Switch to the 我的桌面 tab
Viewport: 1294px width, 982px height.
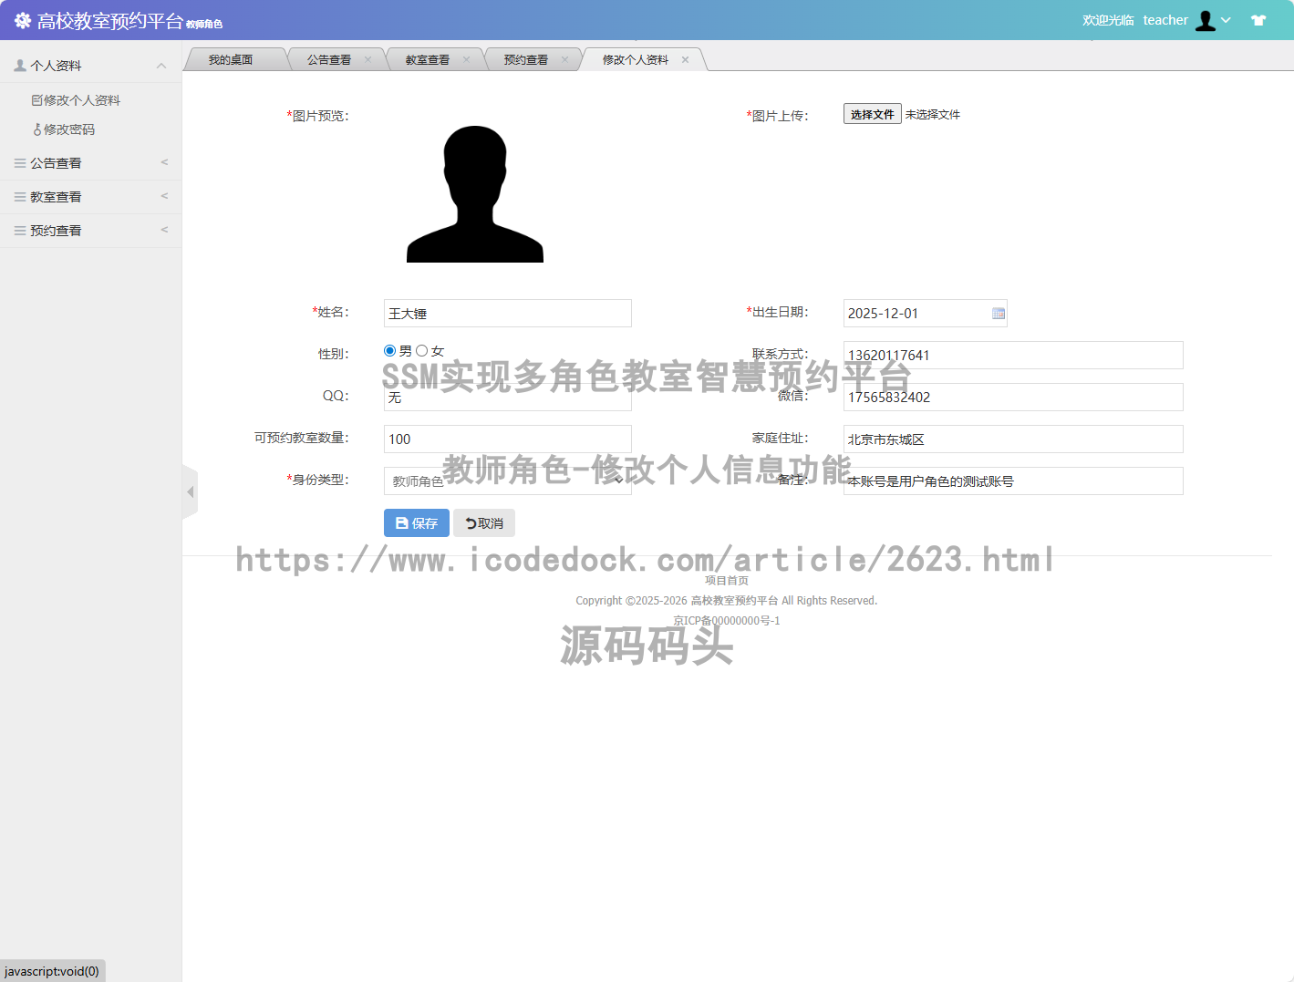tap(230, 58)
